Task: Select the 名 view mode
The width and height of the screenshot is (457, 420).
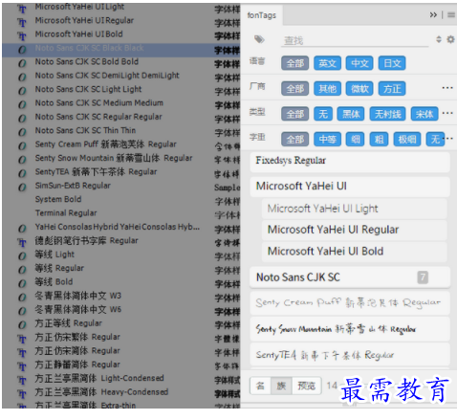Action: [x=260, y=386]
